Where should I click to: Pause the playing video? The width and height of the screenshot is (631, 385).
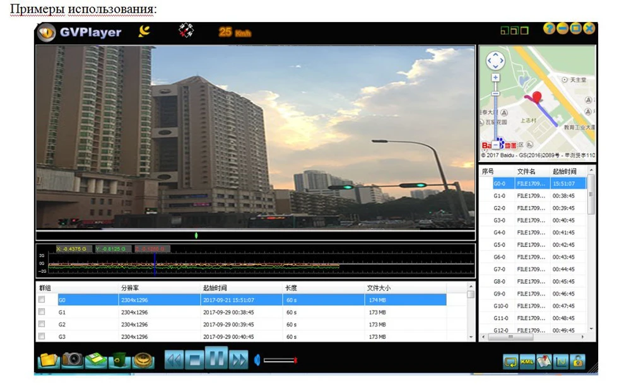pos(216,357)
